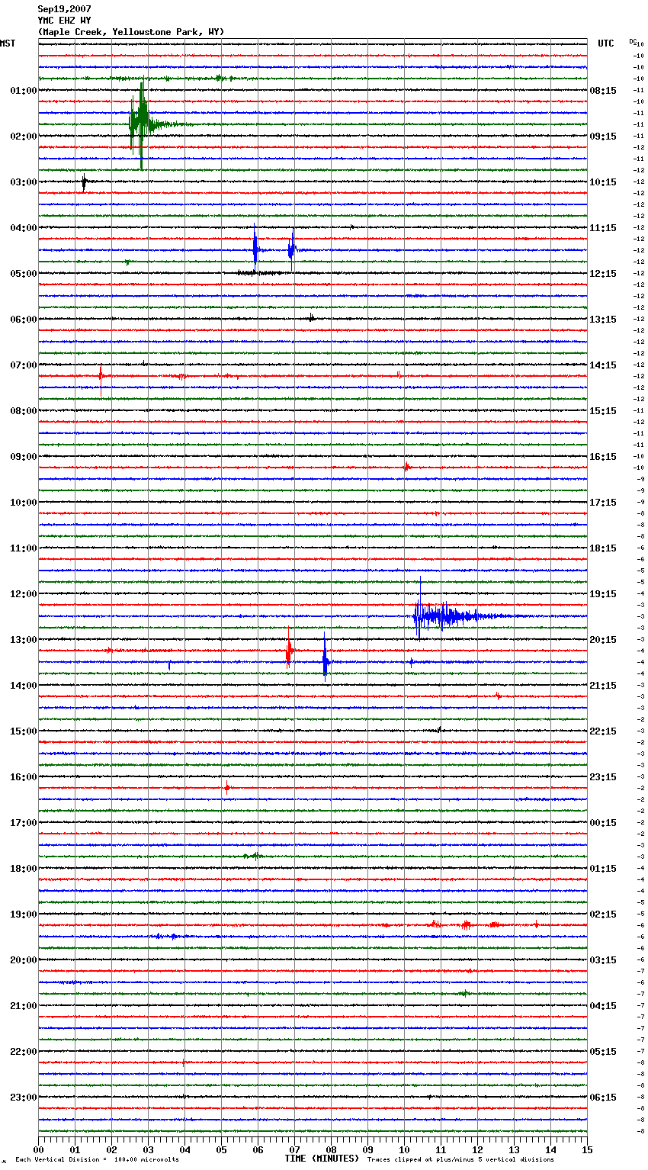Click the Maple Creek, Yellowstone Park location text
The width and height of the screenshot is (648, 1170).
click(x=131, y=32)
